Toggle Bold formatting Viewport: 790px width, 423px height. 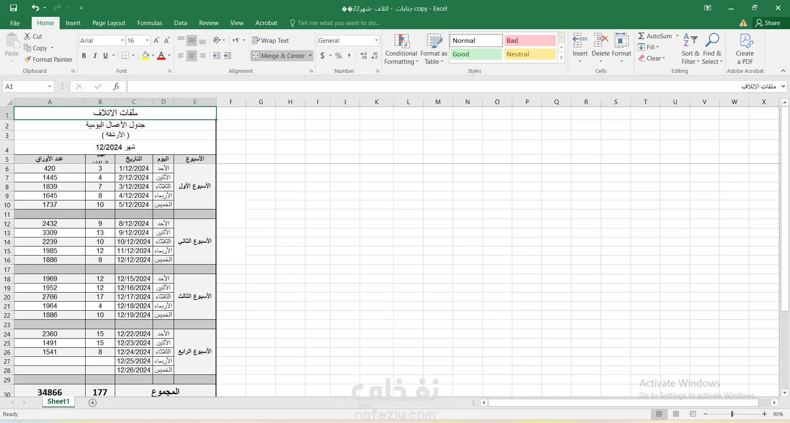click(x=84, y=56)
